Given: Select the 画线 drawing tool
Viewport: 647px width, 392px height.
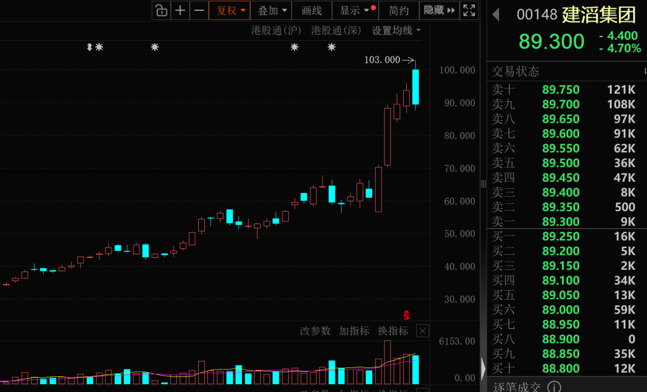Looking at the screenshot, I should pos(312,10).
